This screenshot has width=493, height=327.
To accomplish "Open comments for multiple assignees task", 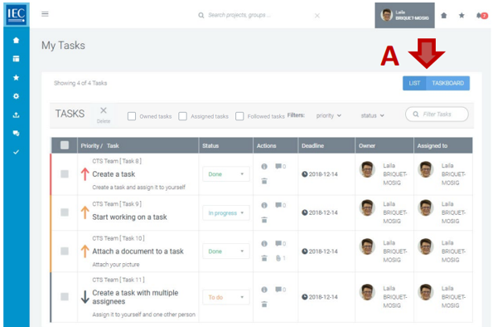I will 280,290.
